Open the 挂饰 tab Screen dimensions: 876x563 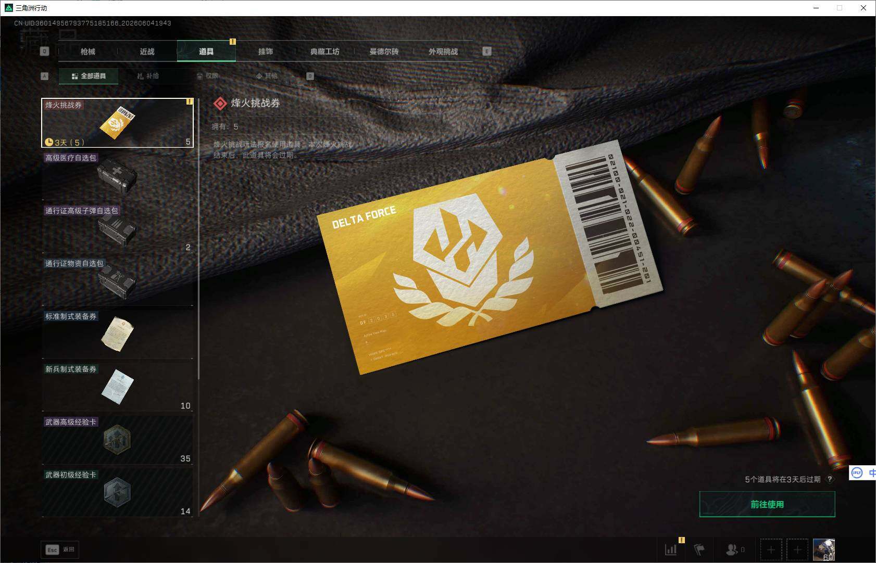266,52
